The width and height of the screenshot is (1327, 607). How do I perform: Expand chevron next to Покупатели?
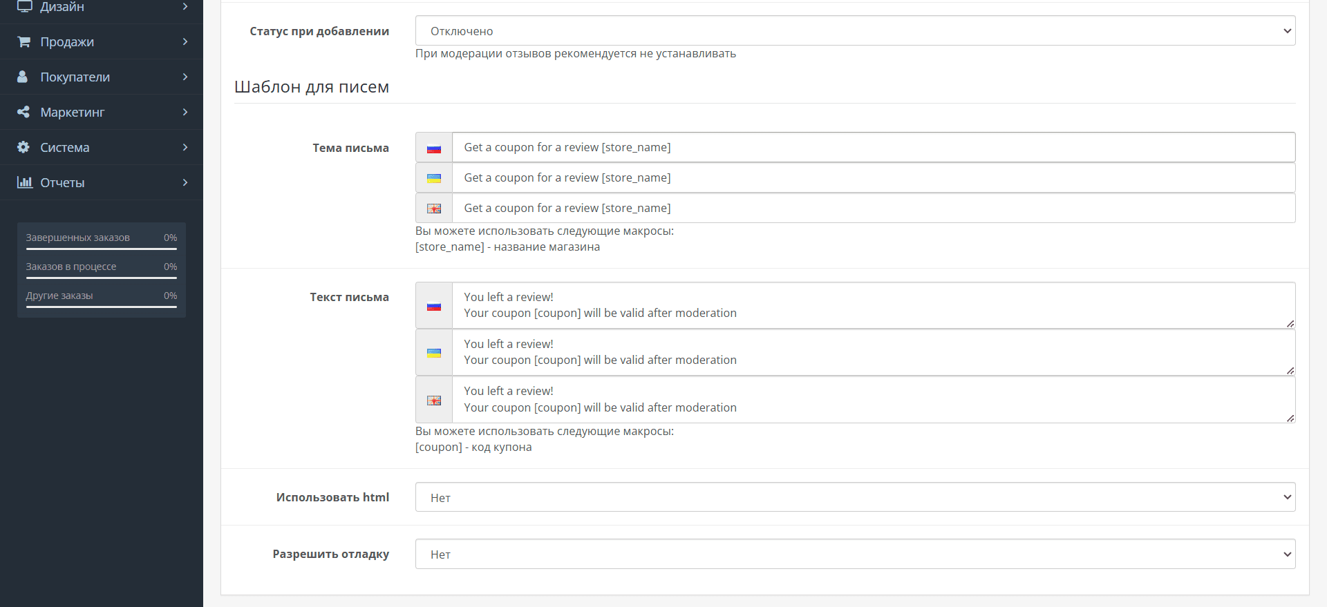pyautogui.click(x=185, y=77)
